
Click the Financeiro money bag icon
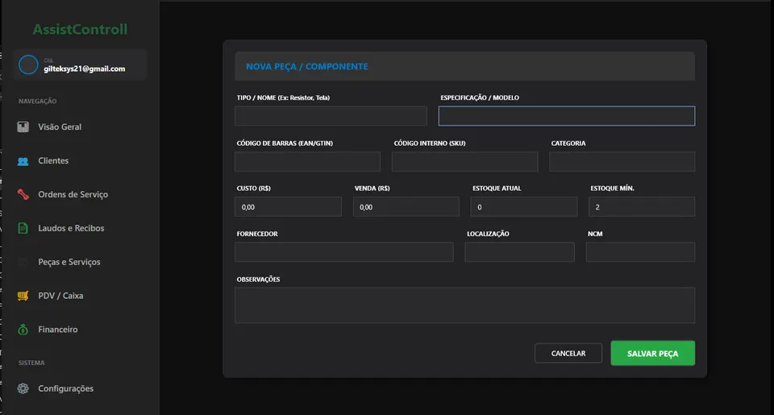tap(23, 330)
